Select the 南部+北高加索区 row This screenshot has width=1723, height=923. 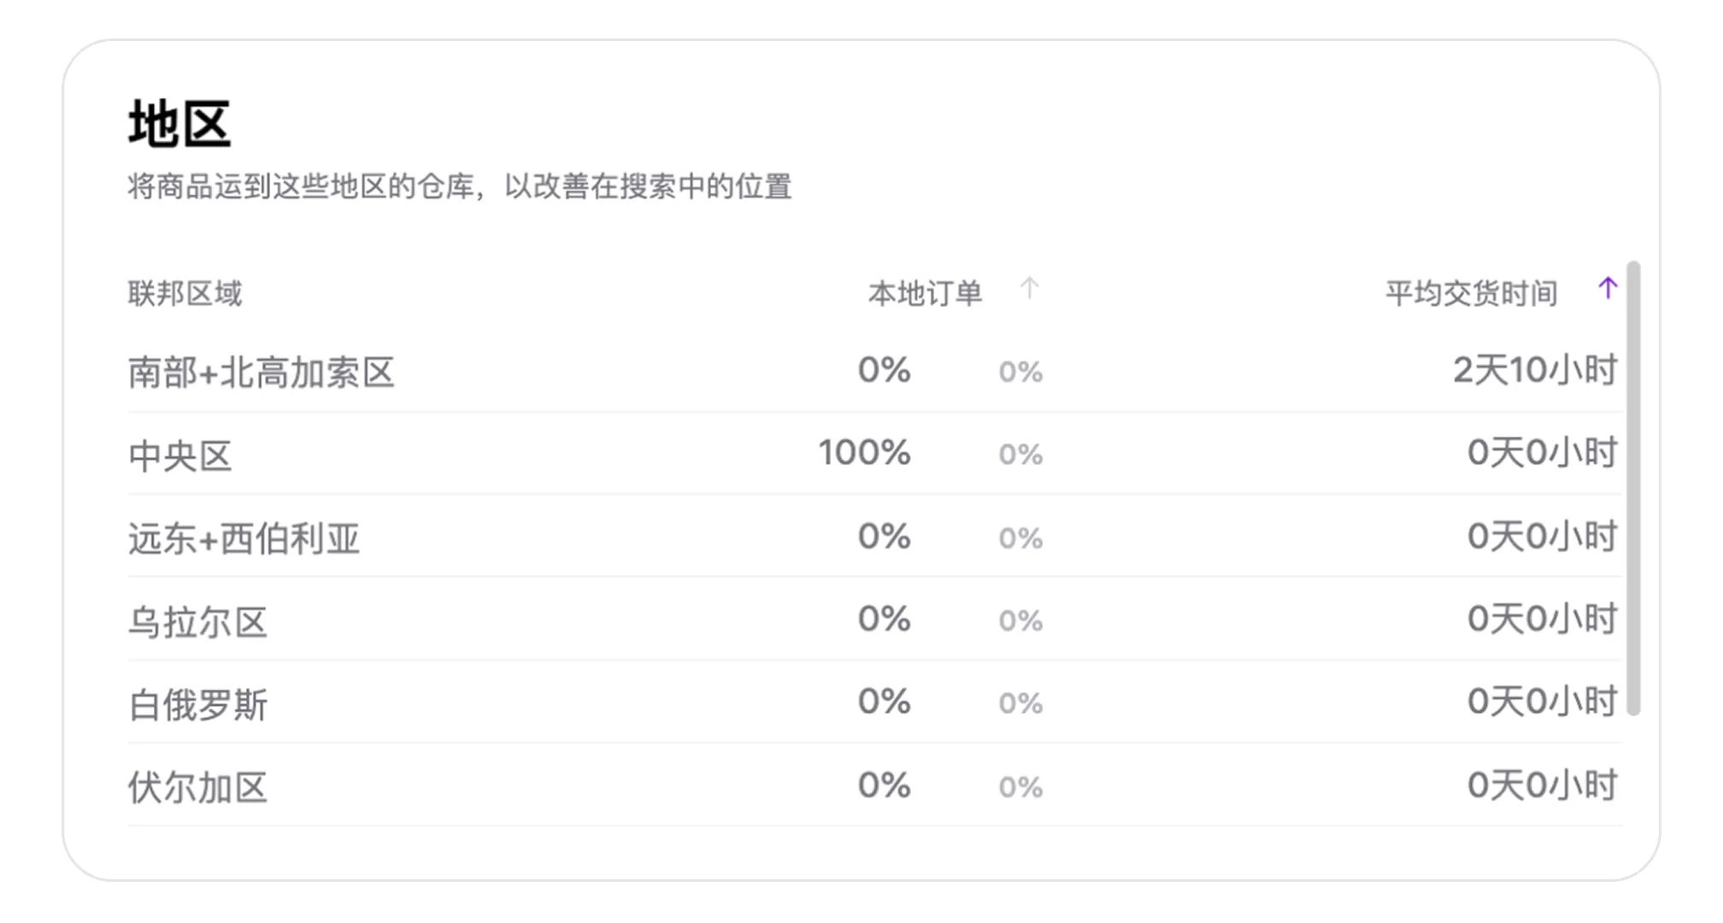click(874, 372)
